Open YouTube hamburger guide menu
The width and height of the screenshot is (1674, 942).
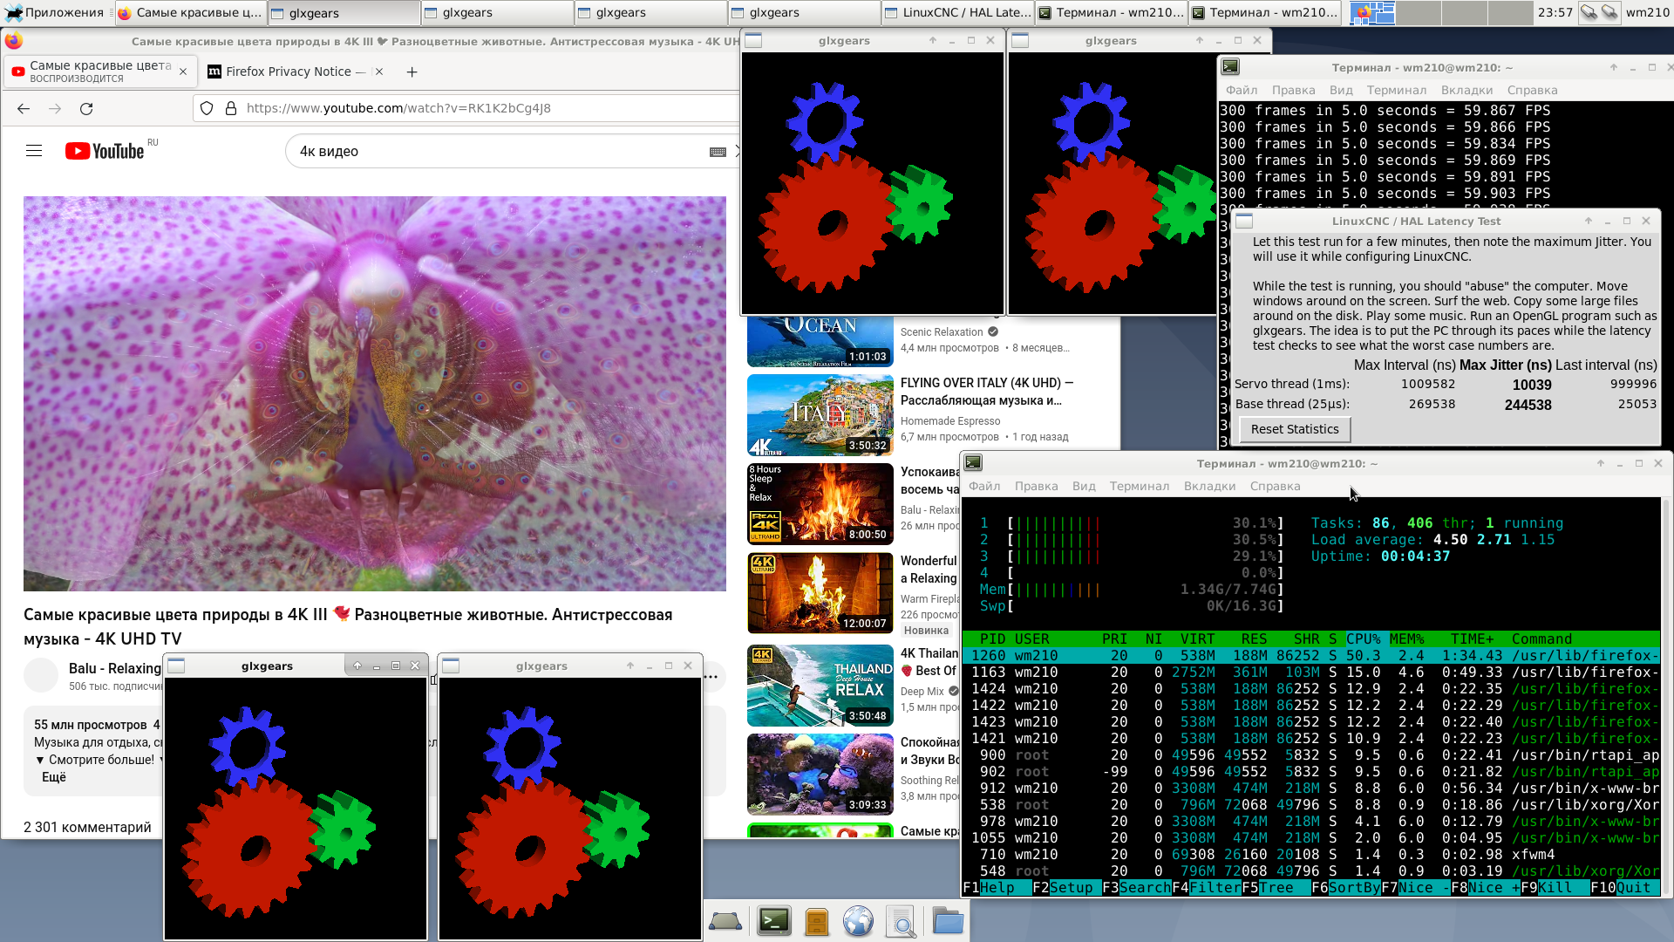click(34, 151)
